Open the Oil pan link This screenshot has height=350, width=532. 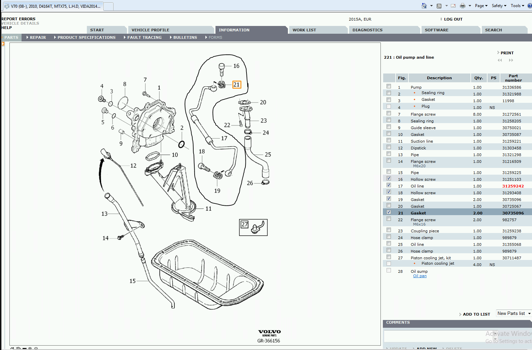tap(420, 276)
